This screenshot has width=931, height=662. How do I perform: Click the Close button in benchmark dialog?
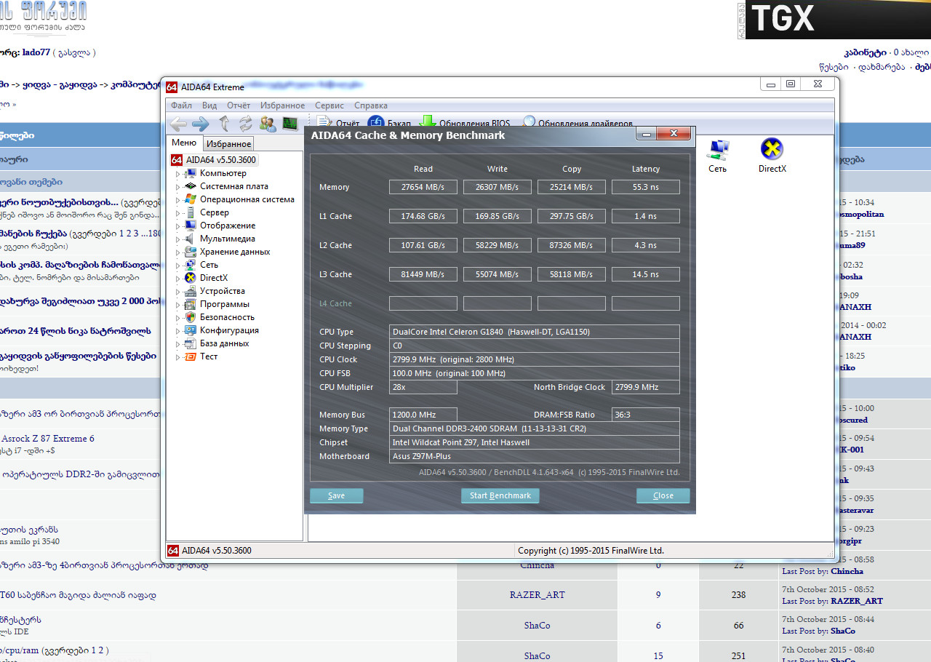coord(663,495)
